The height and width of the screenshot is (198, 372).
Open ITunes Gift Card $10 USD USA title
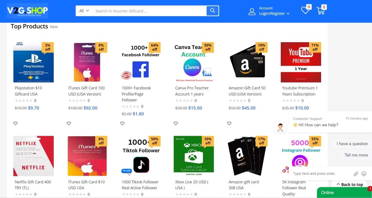click(87, 185)
